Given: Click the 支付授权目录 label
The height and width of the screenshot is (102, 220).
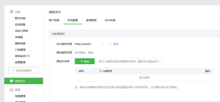Looking at the screenshot, I should pos(64,44).
